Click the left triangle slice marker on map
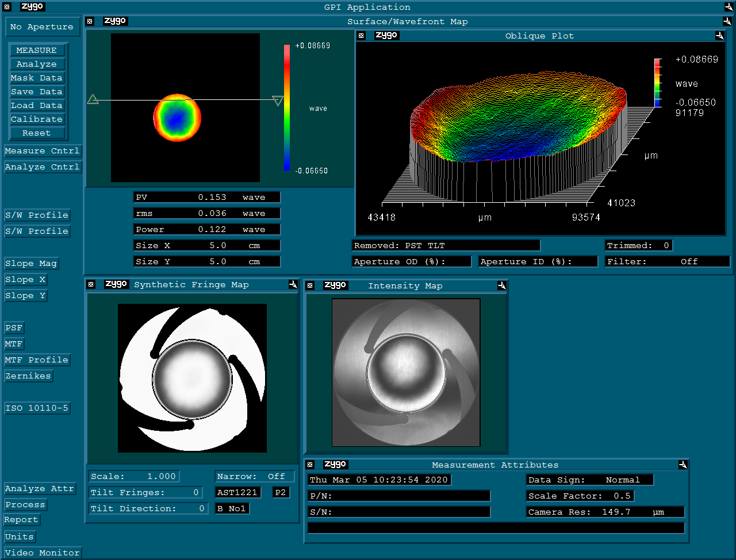 pos(93,100)
